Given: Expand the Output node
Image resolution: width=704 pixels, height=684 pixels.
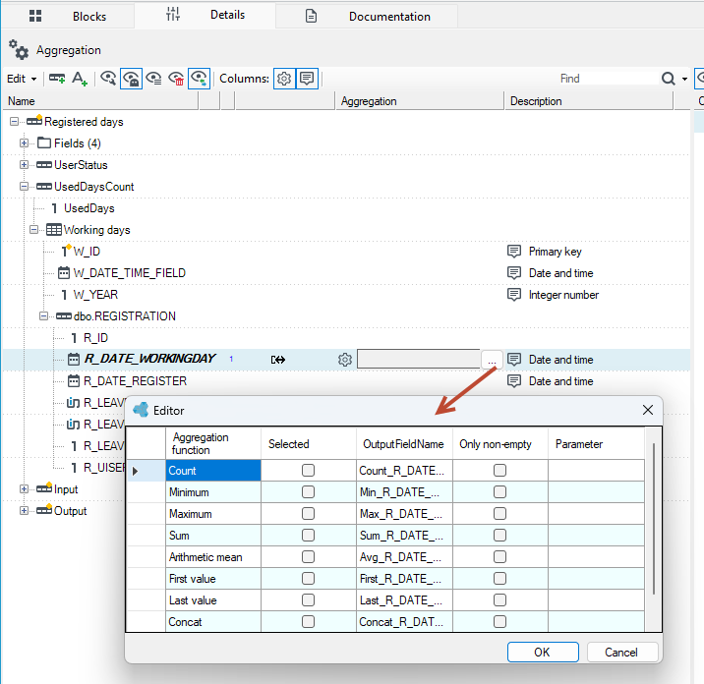Looking at the screenshot, I should point(25,511).
